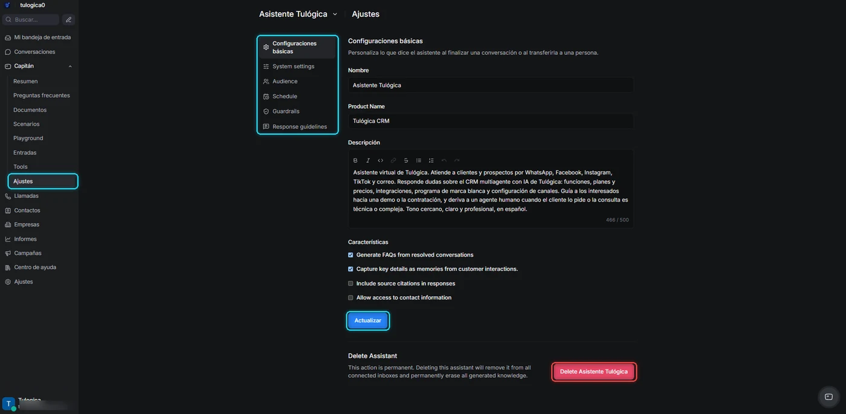Open the Informes chart icon
The height and width of the screenshot is (414, 846).
tap(8, 239)
